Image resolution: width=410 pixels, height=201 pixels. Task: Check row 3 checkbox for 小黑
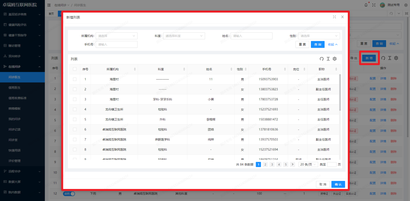point(75,99)
